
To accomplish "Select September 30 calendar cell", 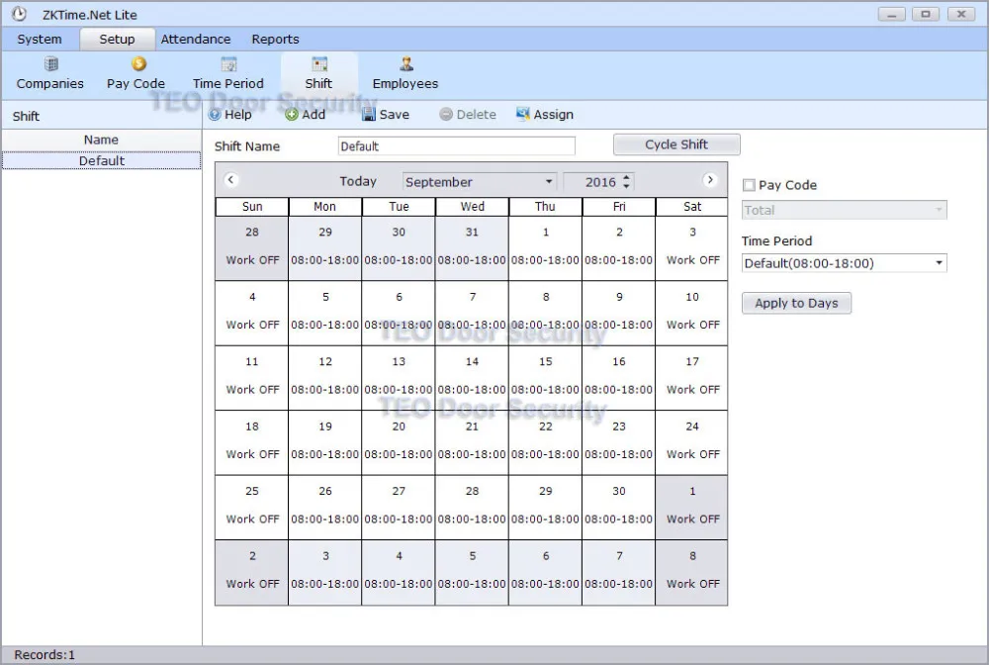I will click(x=619, y=508).
